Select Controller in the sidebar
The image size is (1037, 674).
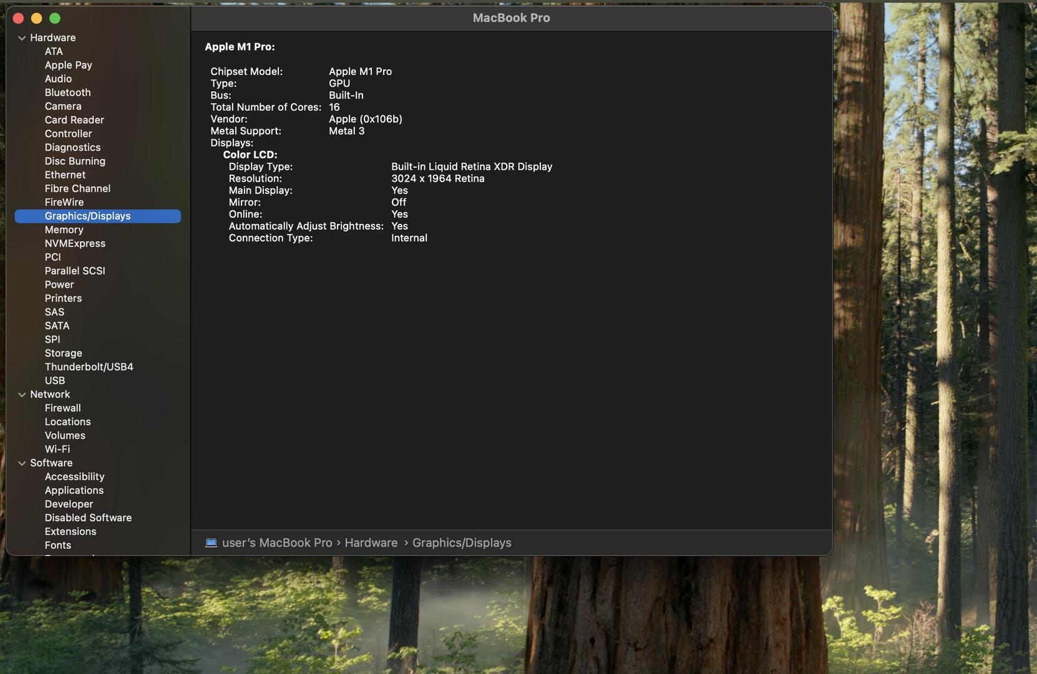pos(68,134)
